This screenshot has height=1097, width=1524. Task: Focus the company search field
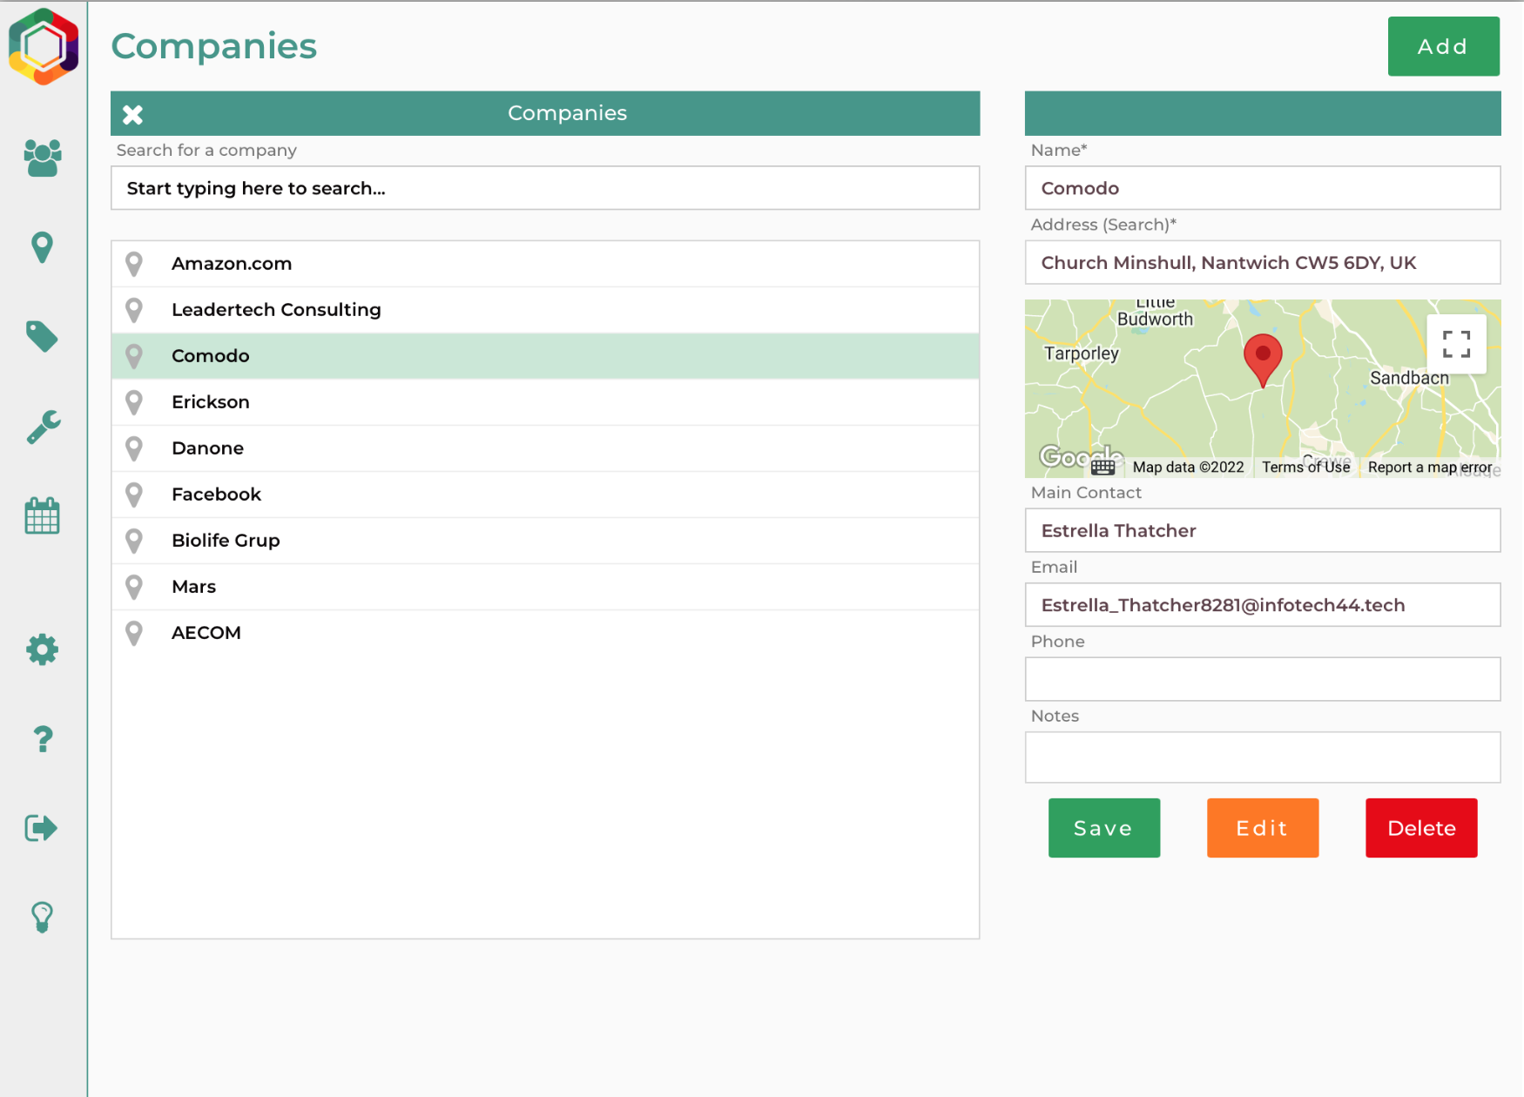[x=545, y=188]
